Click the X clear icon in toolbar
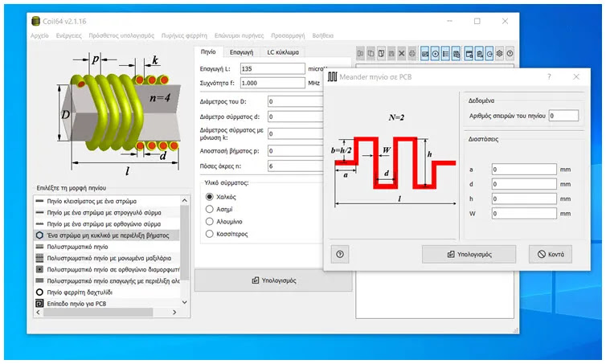Screen dimensions: 606x364 402,54
